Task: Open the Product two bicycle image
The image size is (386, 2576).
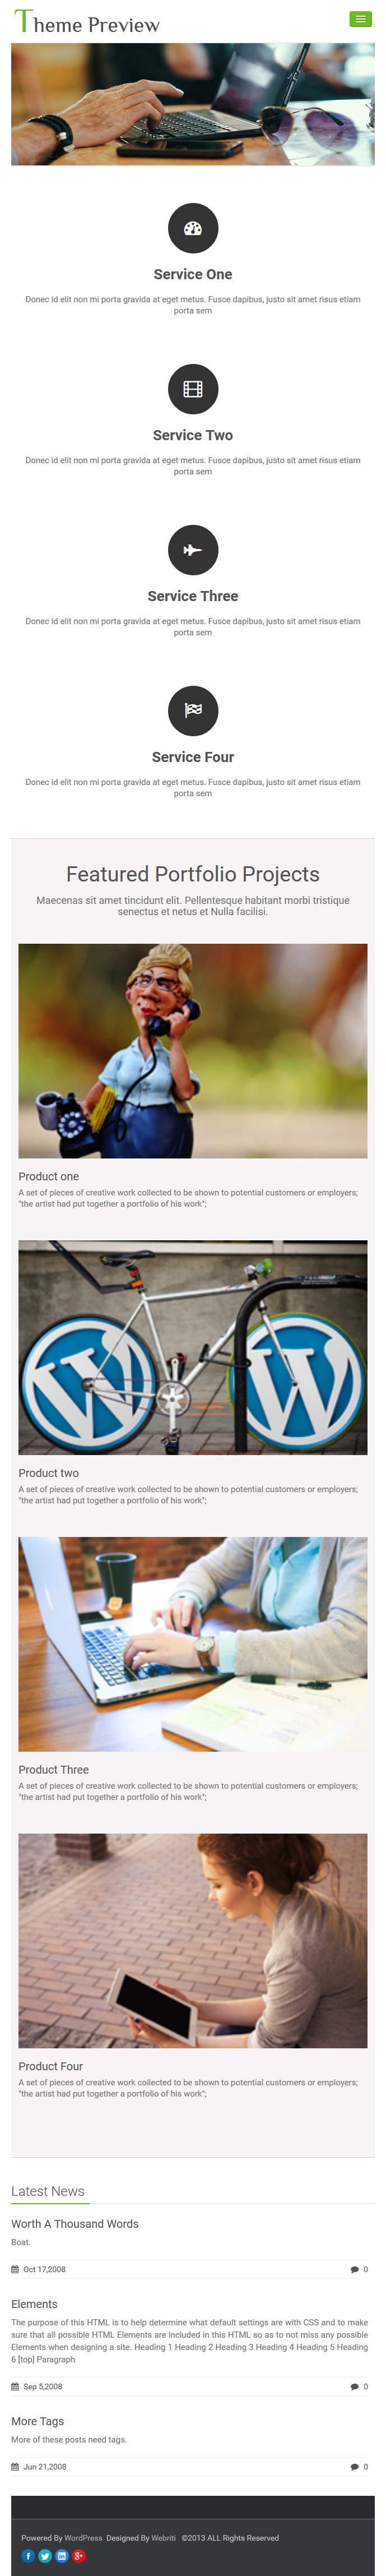Action: point(193,1347)
